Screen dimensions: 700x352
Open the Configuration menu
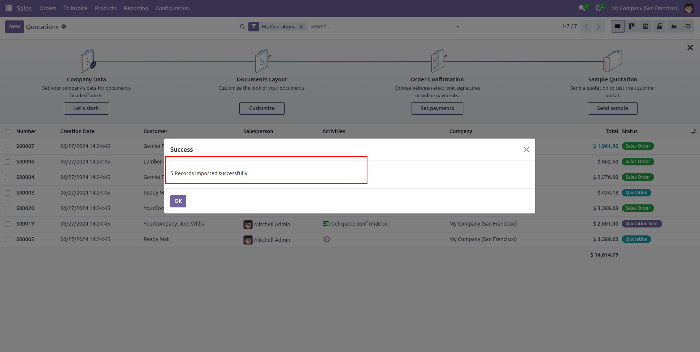pos(172,8)
